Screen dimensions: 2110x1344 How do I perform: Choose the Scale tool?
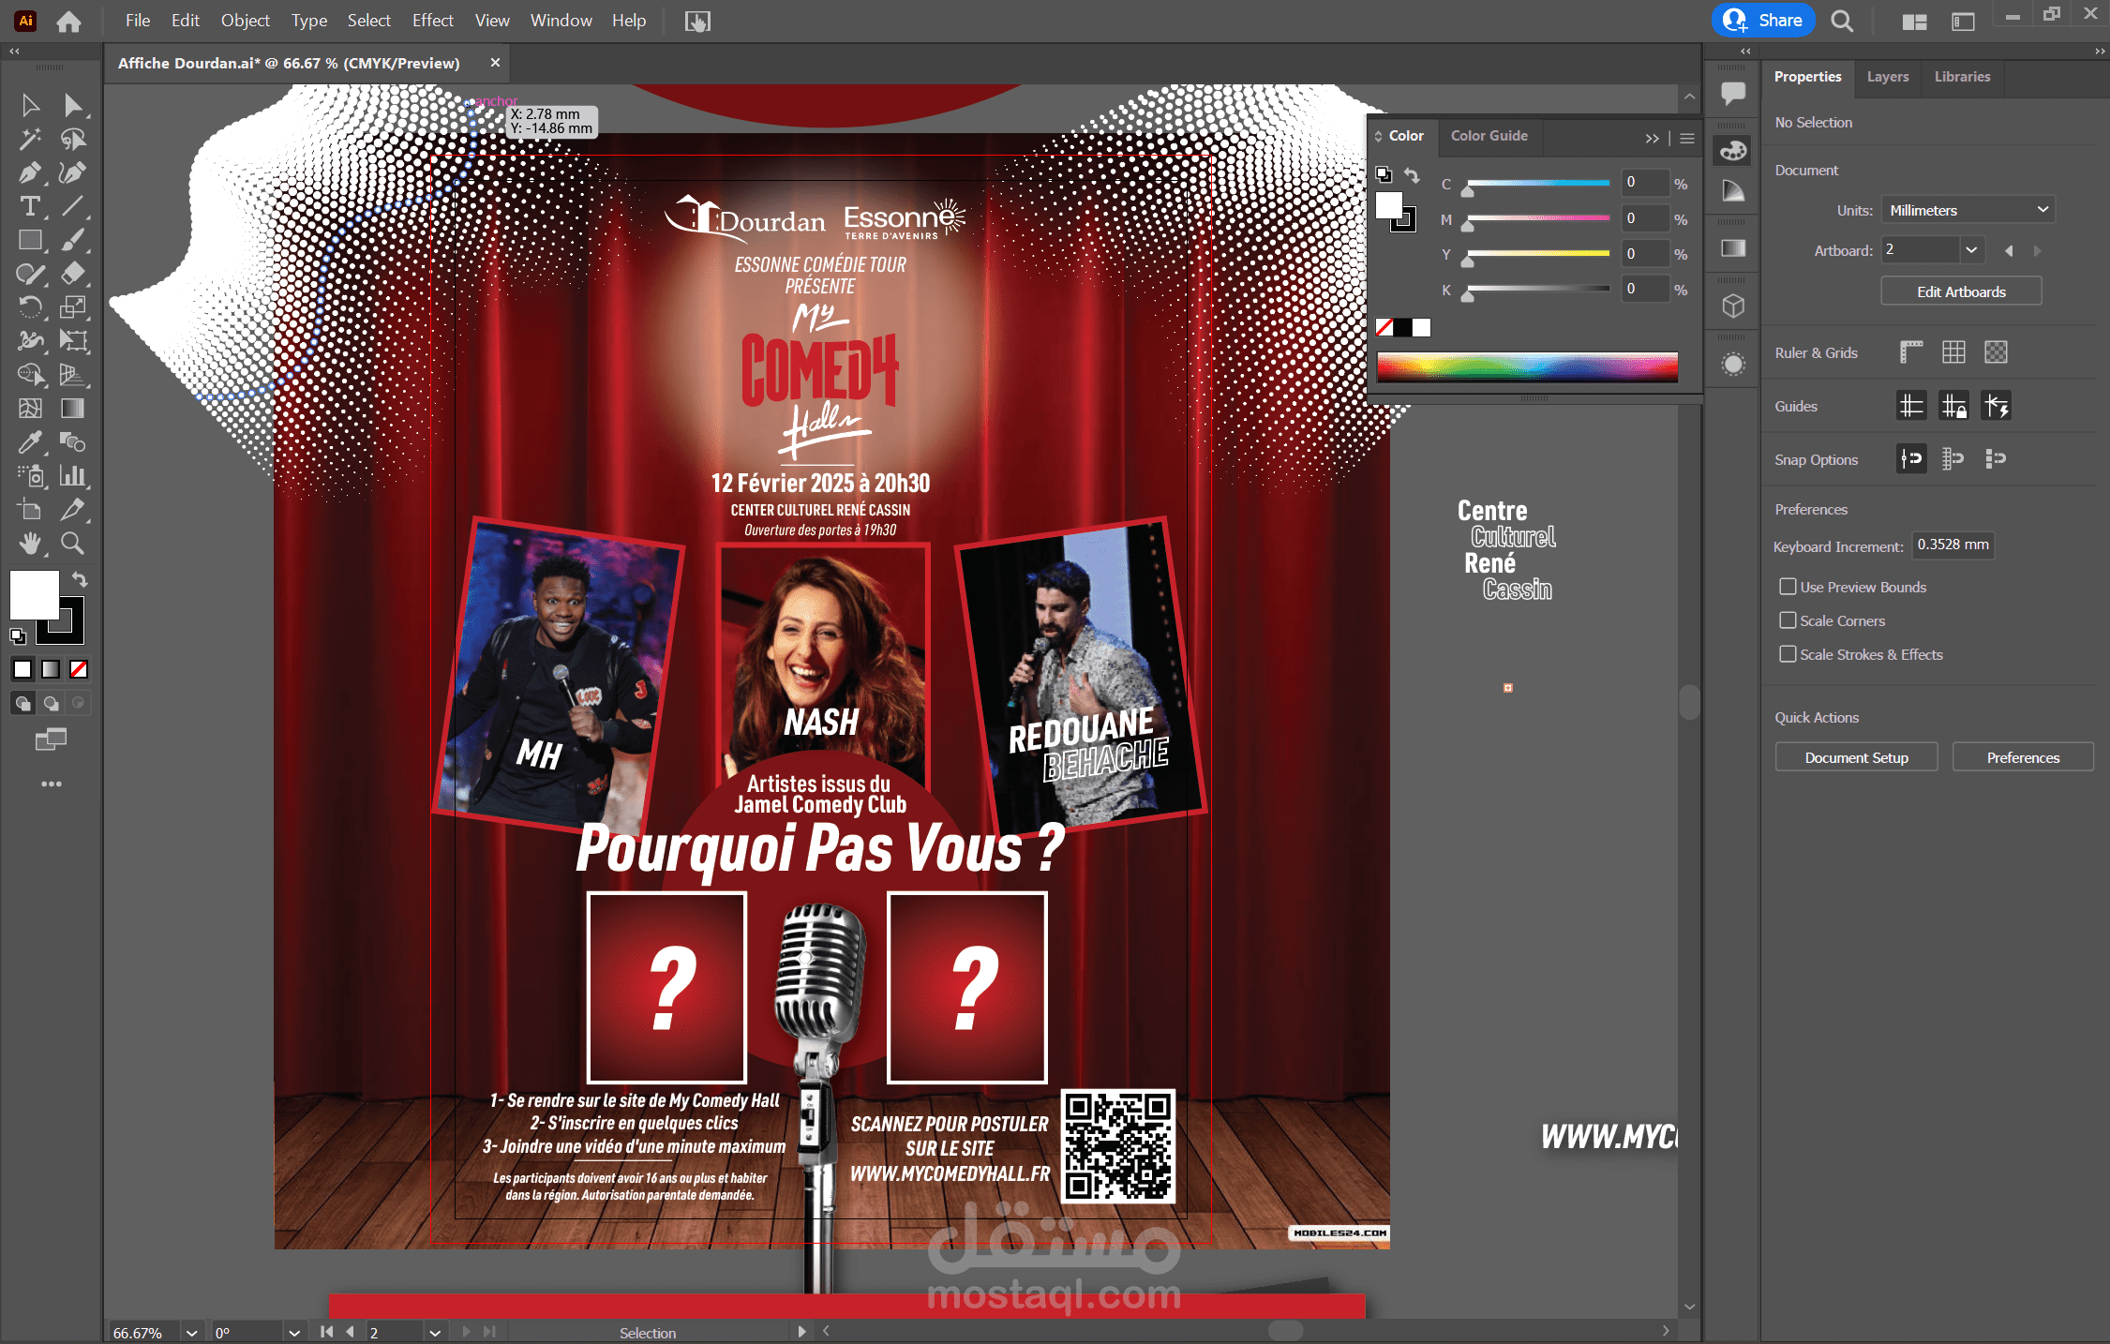click(72, 307)
